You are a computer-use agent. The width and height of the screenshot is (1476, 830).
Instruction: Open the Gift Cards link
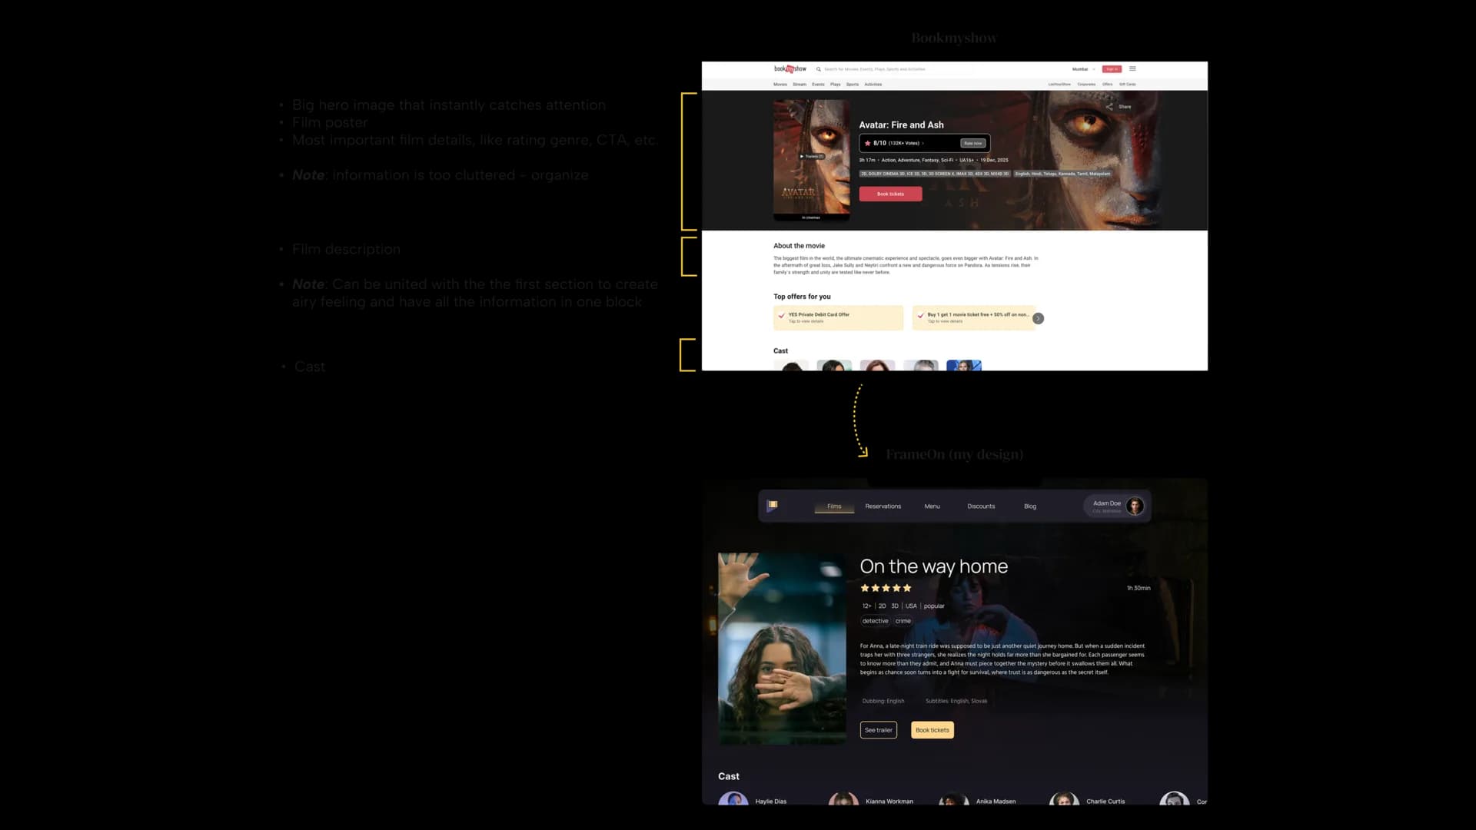[1128, 85]
